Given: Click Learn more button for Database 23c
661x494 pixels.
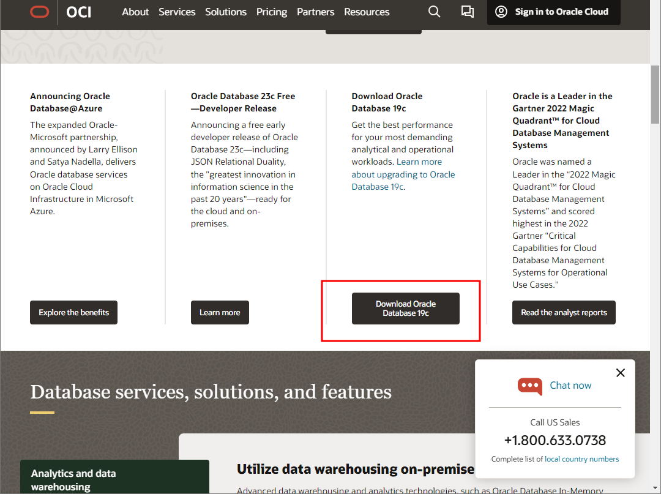Looking at the screenshot, I should pyautogui.click(x=220, y=312).
